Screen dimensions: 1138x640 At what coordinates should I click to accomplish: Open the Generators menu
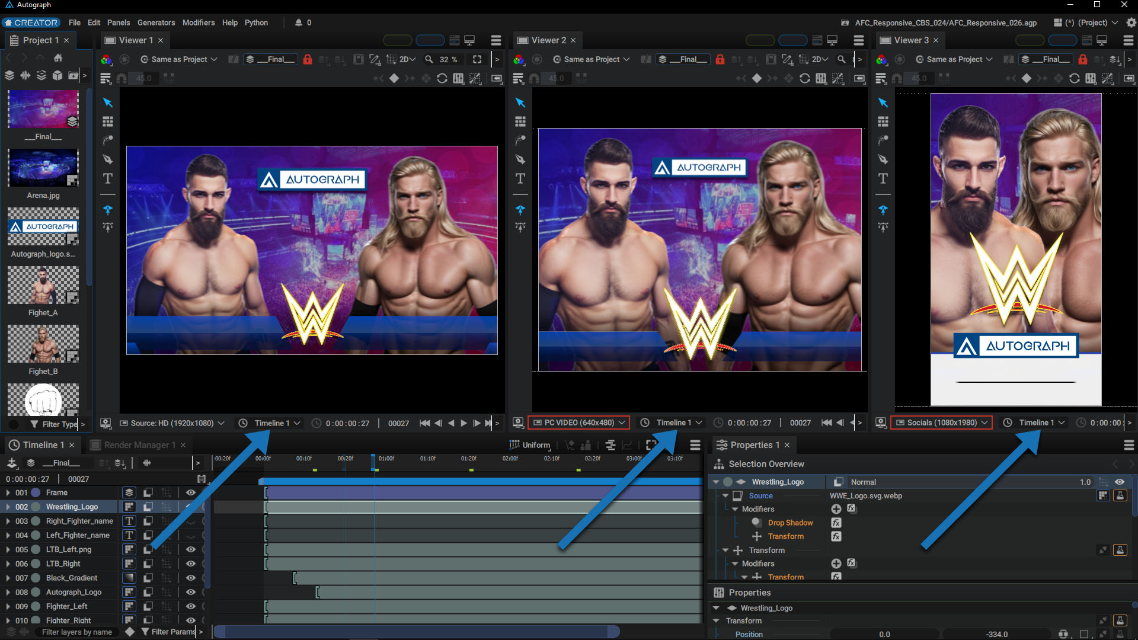coord(156,23)
